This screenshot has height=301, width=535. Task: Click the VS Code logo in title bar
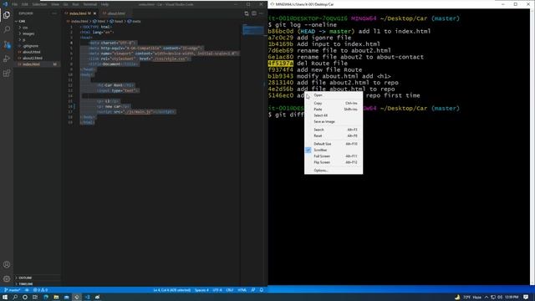click(x=5, y=4)
